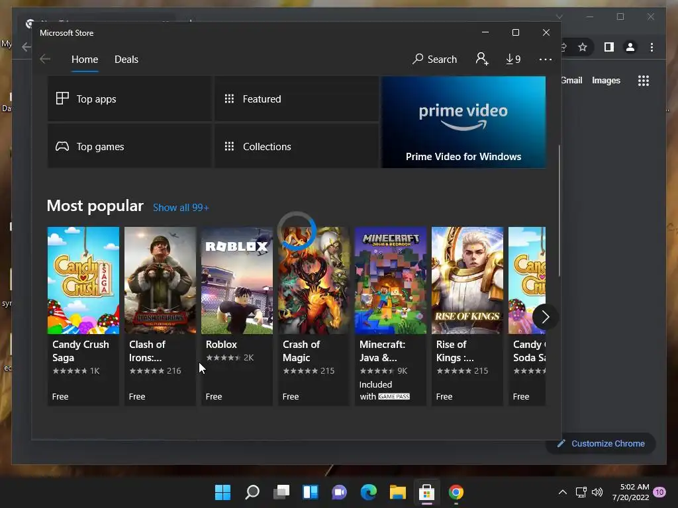Viewport: 678px width, 508px height.
Task: Click the account sign-in person icon
Action: [x=482, y=59]
